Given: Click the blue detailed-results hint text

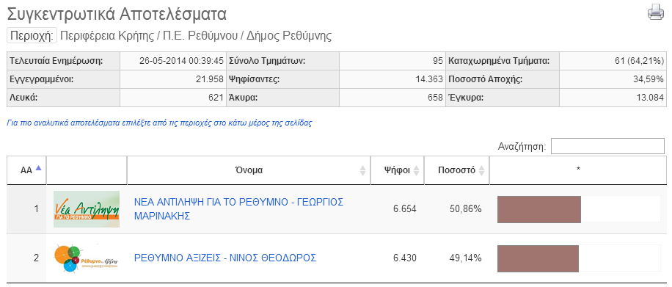Looking at the screenshot, I should 159,123.
